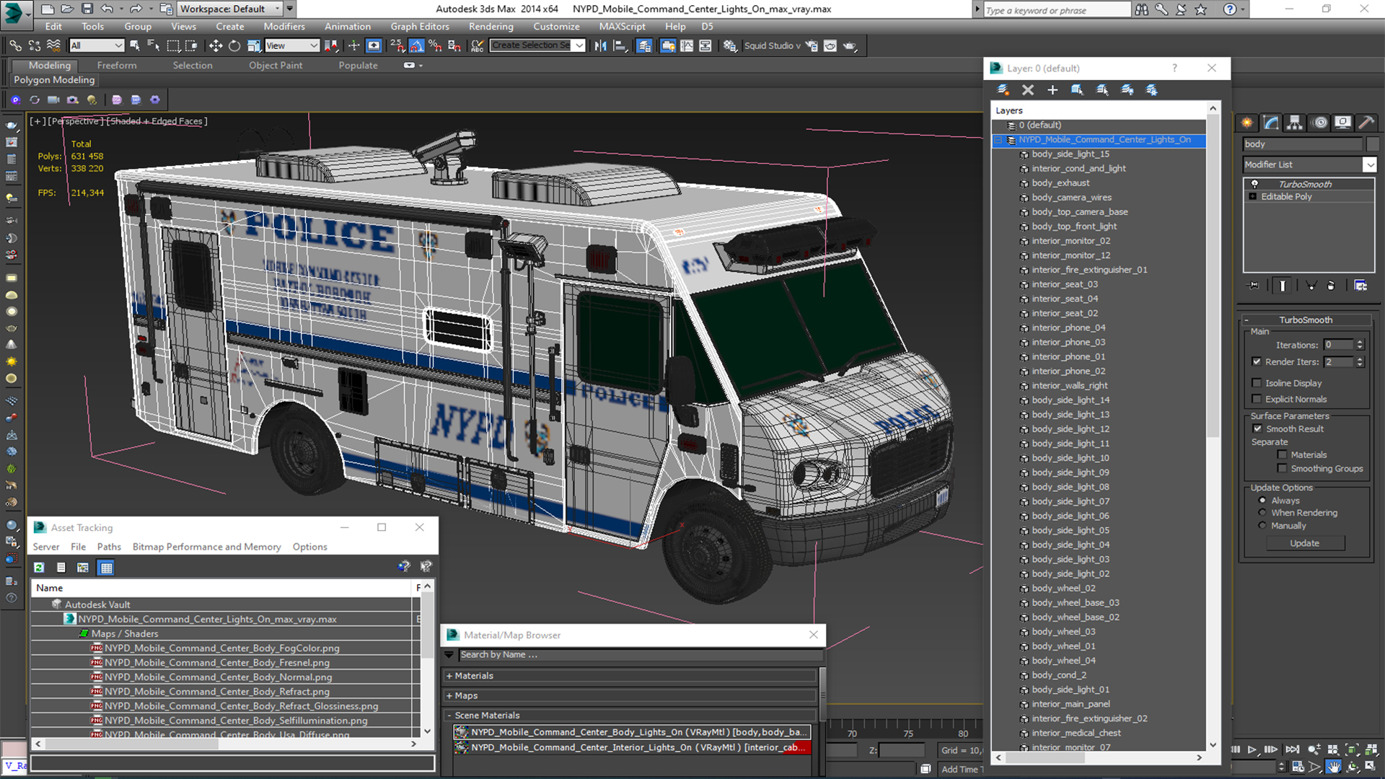Open the Display command panel tab
Screen dimensions: 1385x779
click(1342, 123)
